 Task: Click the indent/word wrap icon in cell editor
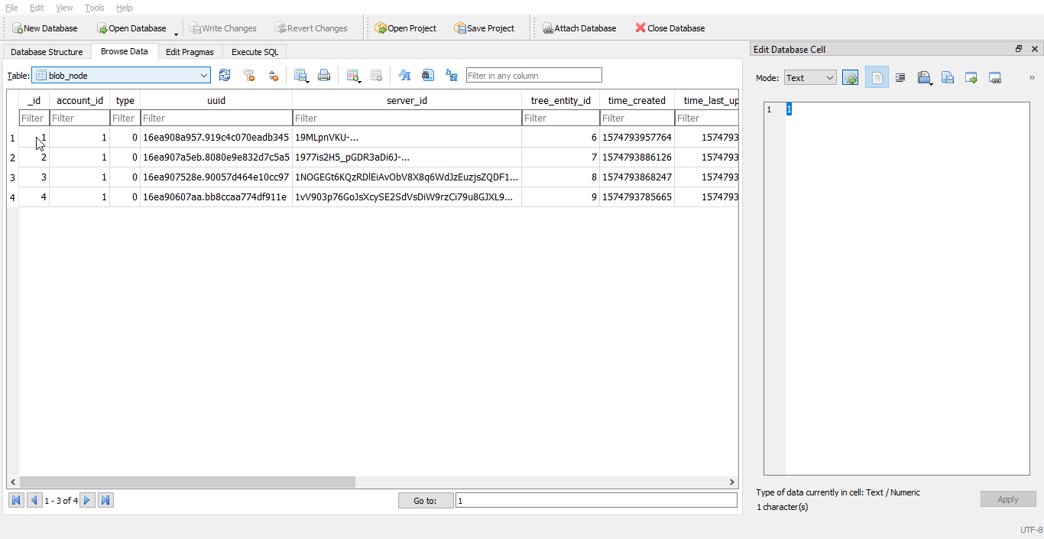(900, 77)
